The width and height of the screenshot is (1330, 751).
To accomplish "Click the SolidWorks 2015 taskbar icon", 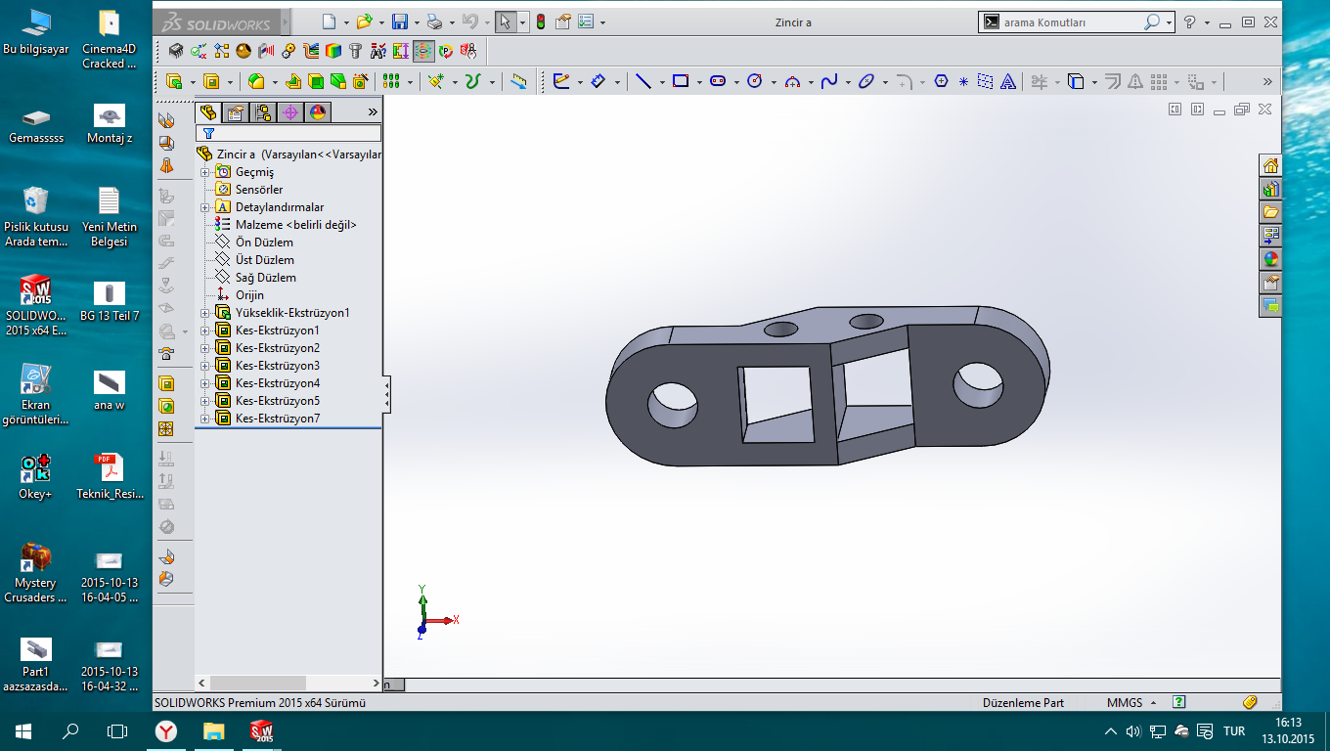I will pos(261,730).
